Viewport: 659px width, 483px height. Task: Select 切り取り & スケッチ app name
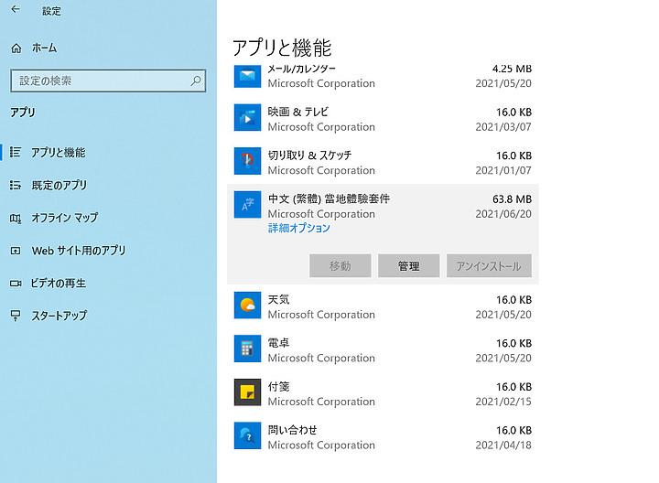(x=309, y=156)
